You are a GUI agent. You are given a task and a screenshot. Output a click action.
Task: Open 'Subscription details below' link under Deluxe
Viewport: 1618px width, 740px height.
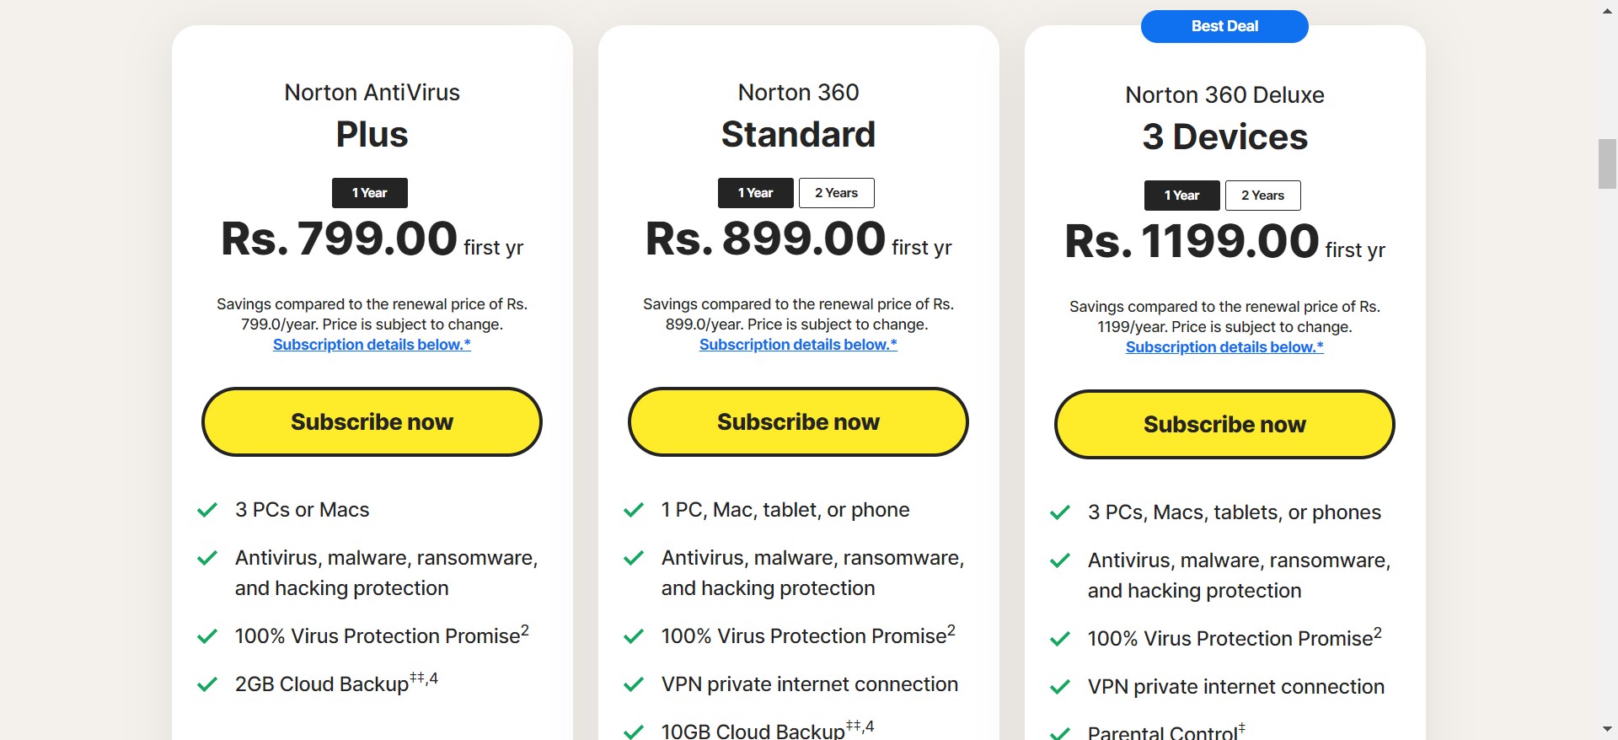coord(1224,347)
